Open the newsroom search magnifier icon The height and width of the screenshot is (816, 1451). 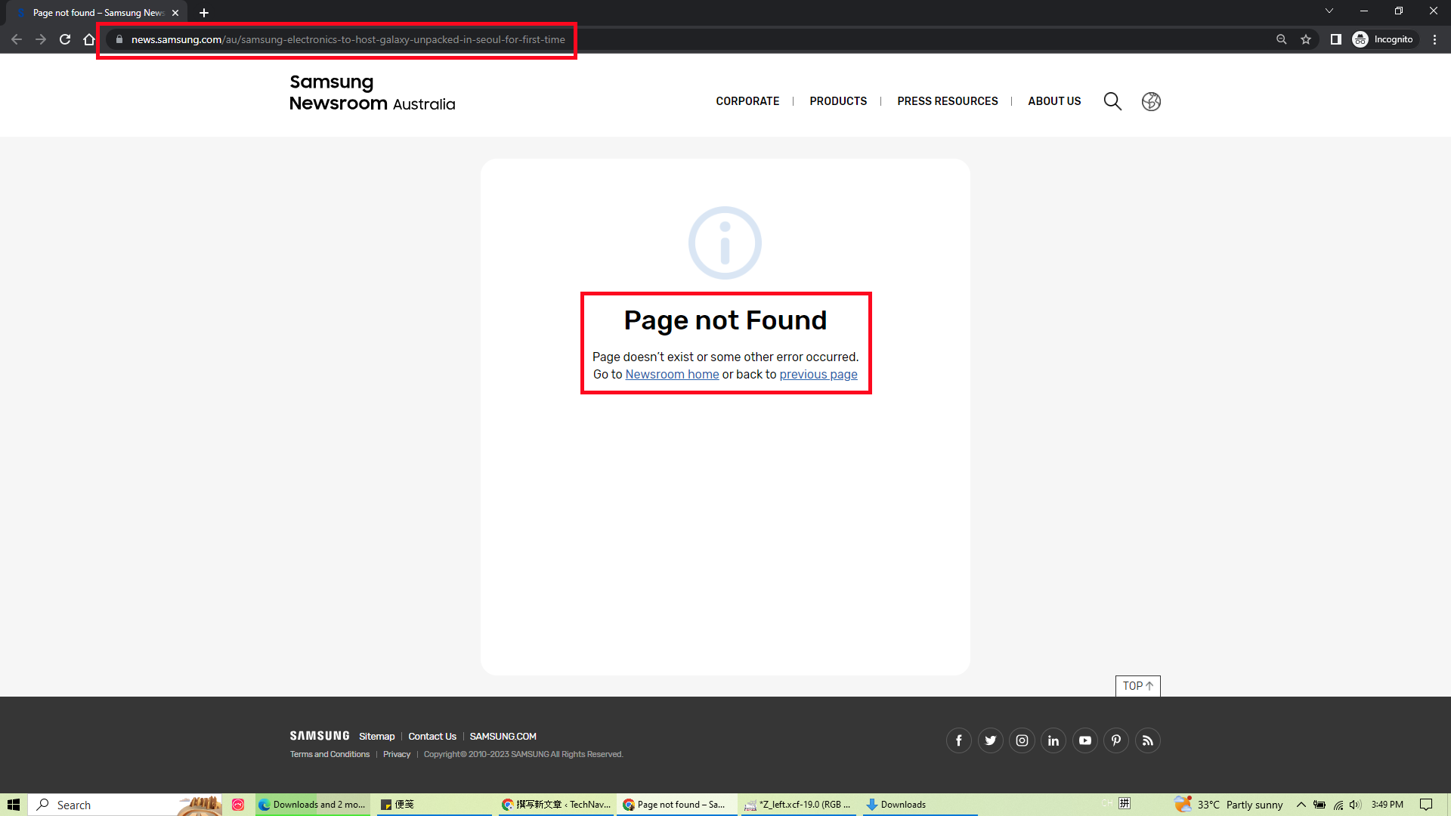(1112, 101)
